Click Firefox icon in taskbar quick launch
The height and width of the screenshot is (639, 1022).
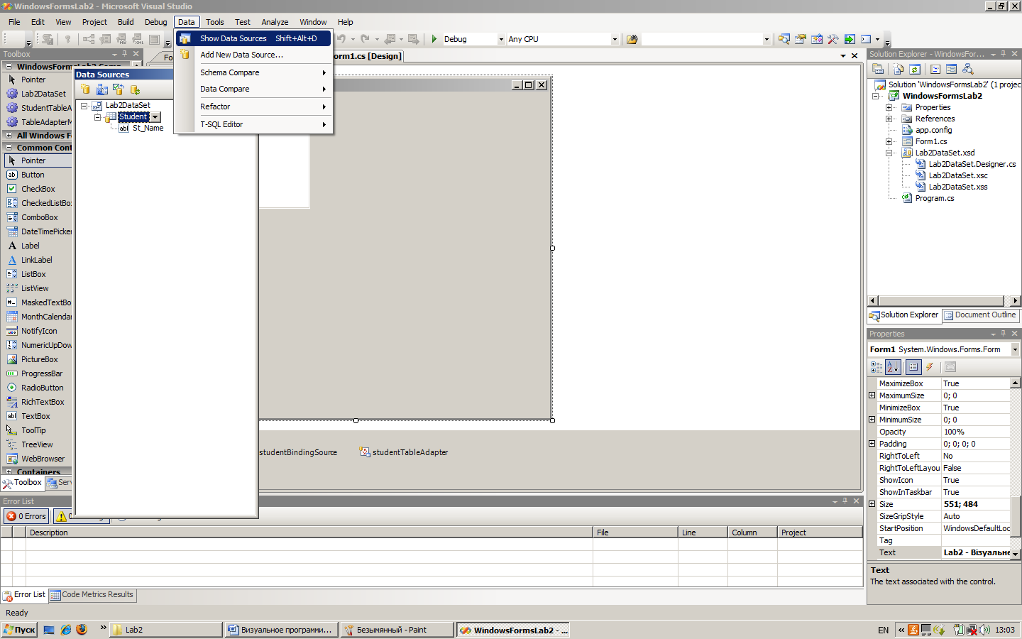click(x=82, y=630)
